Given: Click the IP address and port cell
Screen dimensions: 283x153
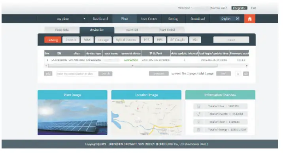Looking at the screenshot, I should tap(156, 60).
